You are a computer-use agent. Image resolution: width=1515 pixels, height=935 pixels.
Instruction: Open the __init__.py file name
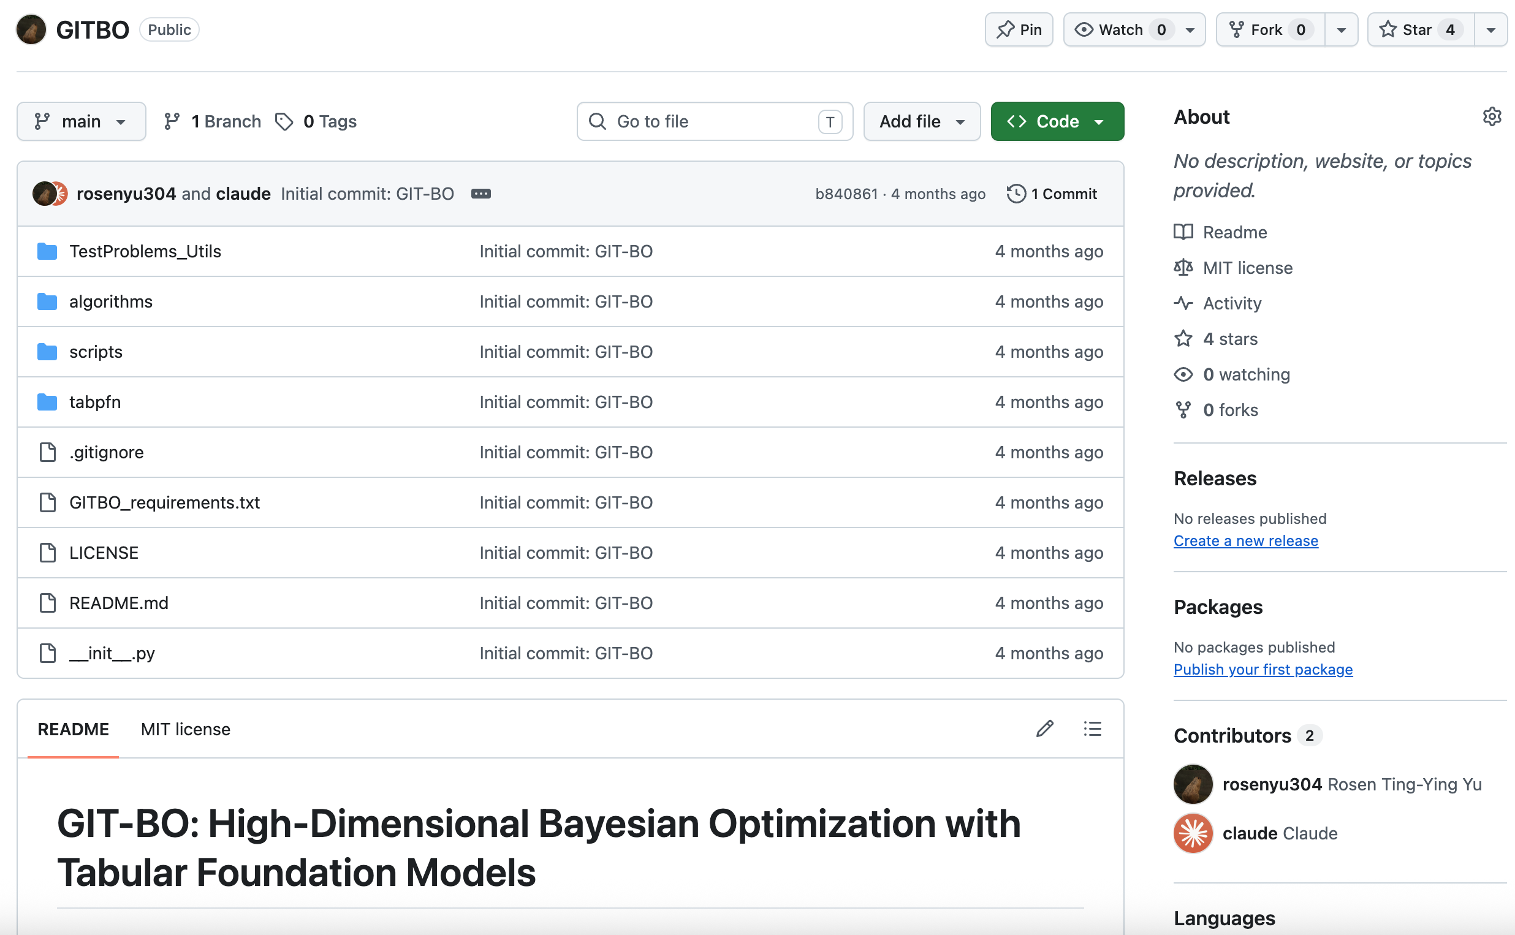point(112,653)
